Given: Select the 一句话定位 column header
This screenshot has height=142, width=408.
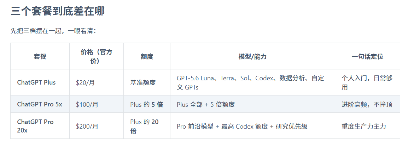Looking at the screenshot, I should [x=367, y=56].
